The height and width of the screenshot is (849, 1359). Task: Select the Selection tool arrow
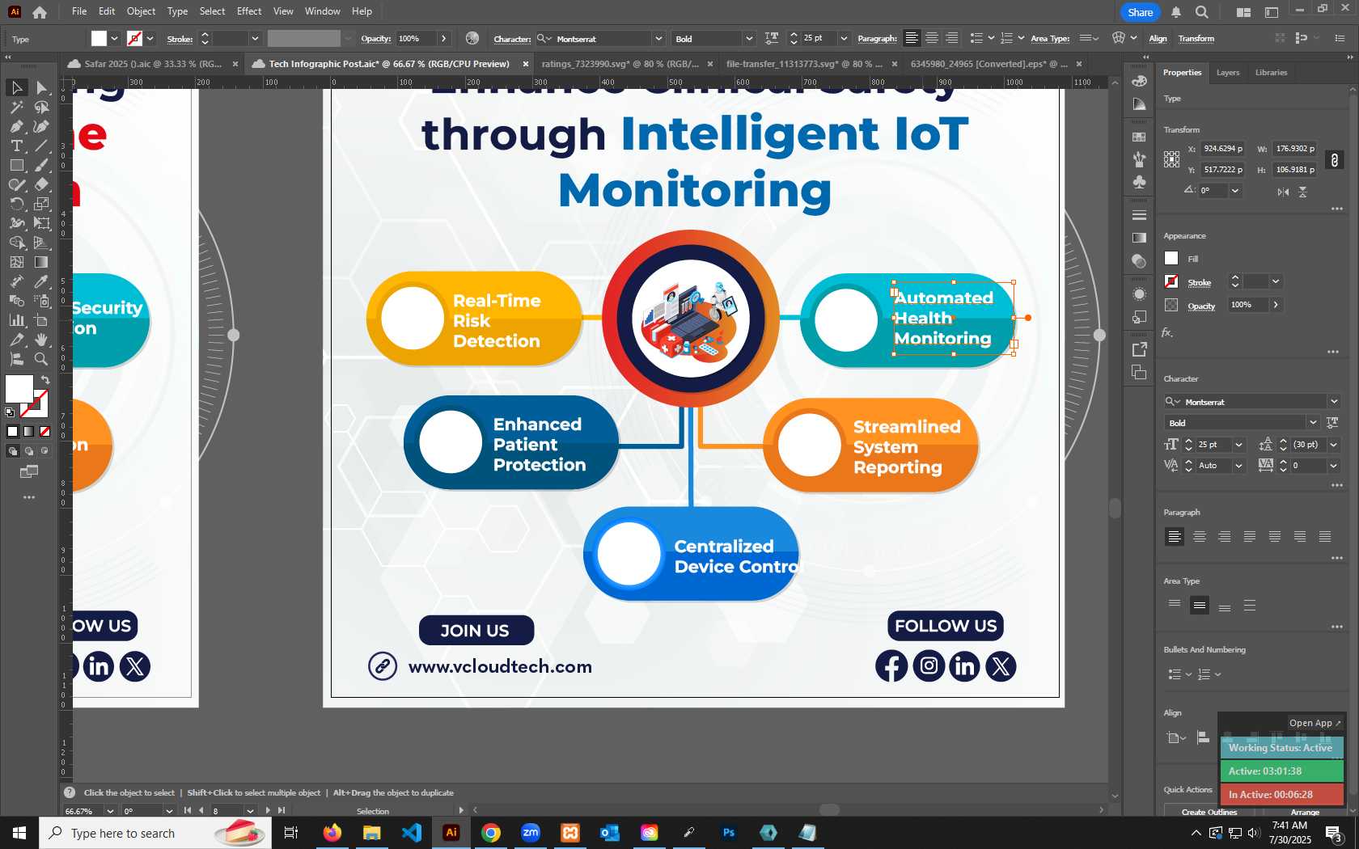16,87
